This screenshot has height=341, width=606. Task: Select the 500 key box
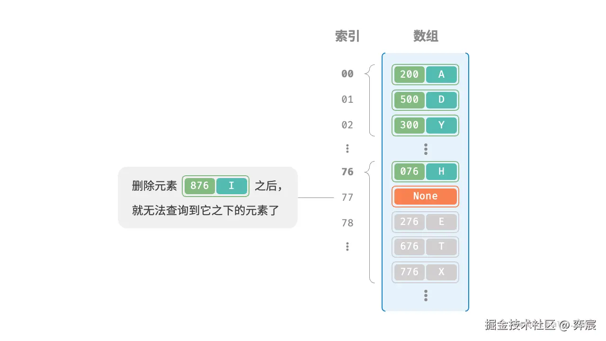[410, 100]
